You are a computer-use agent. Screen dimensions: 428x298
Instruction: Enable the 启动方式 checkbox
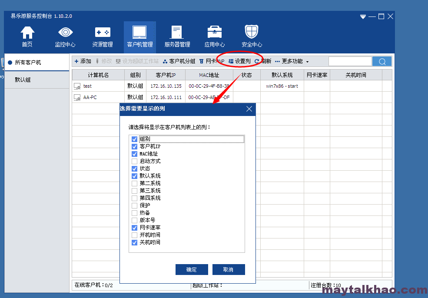tap(134, 161)
